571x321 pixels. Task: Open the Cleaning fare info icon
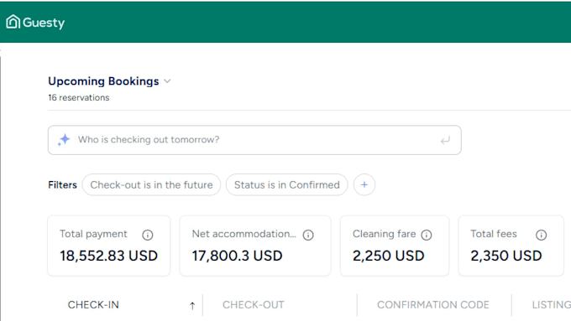pyautogui.click(x=427, y=235)
